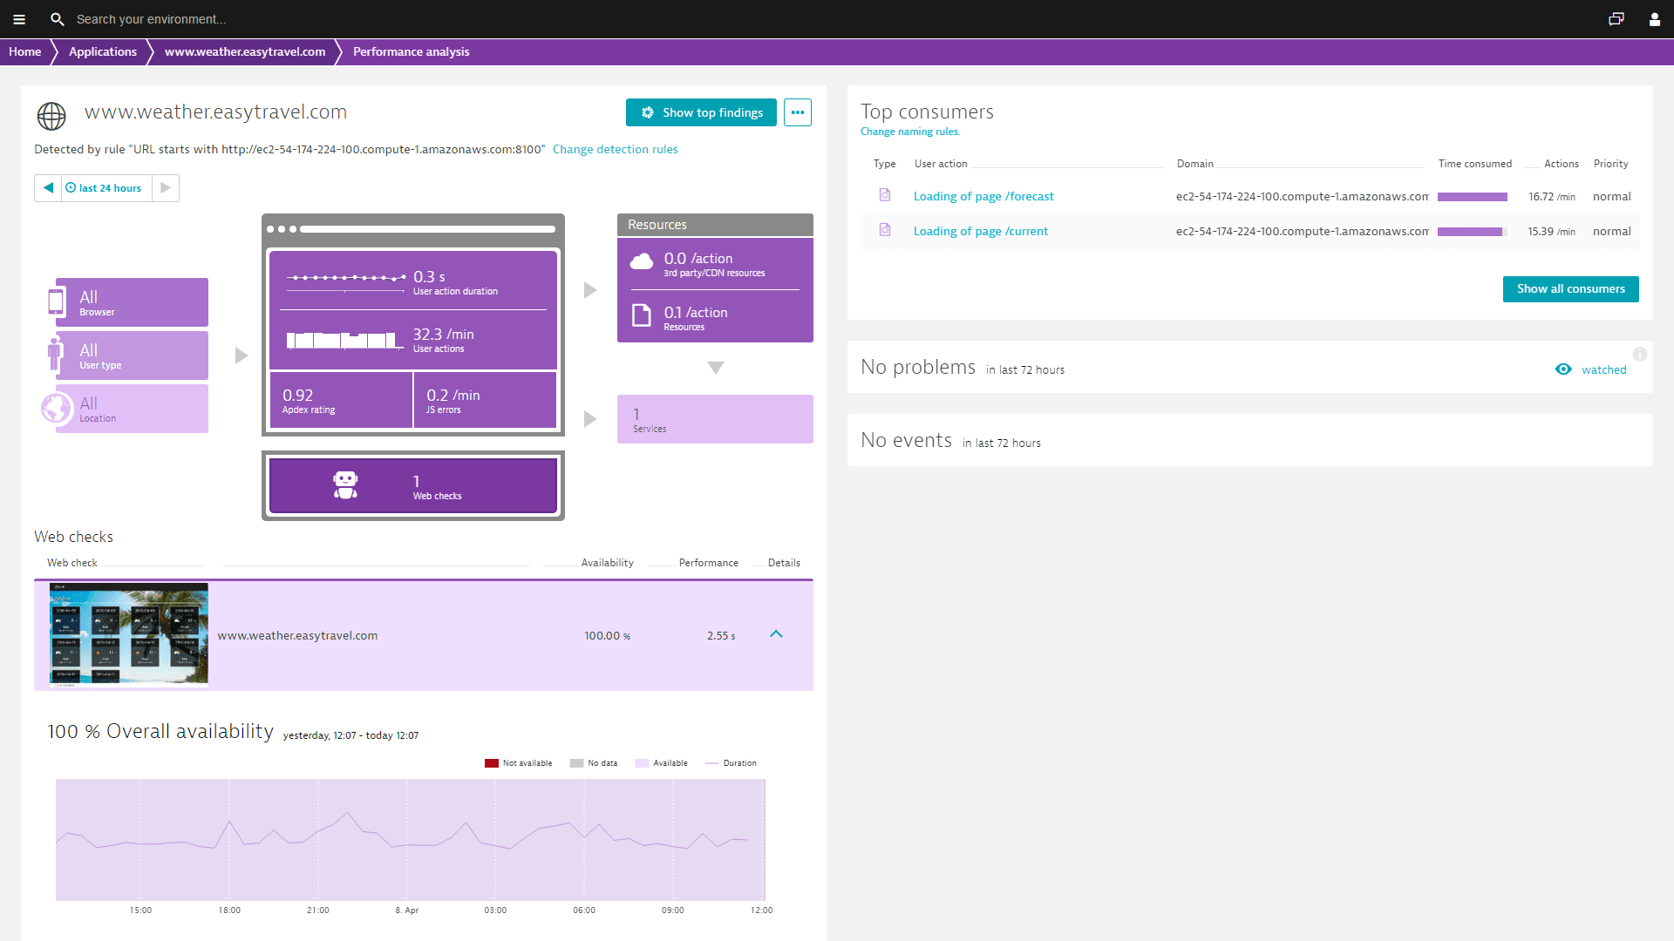Open the 0.2 /min JS errors tile

pyautogui.click(x=486, y=400)
